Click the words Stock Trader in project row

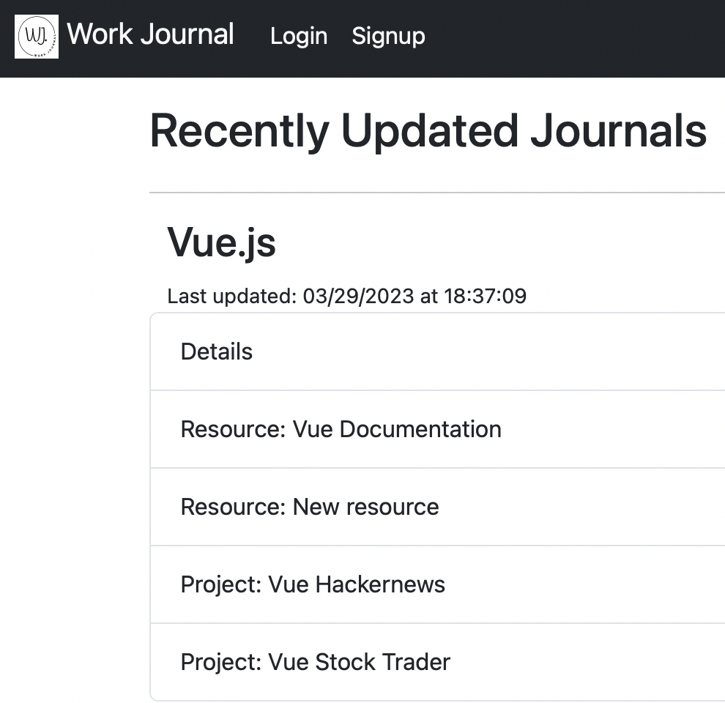tap(382, 662)
